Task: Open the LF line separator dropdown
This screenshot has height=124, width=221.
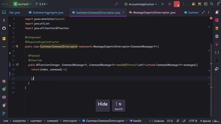Action: point(184,121)
